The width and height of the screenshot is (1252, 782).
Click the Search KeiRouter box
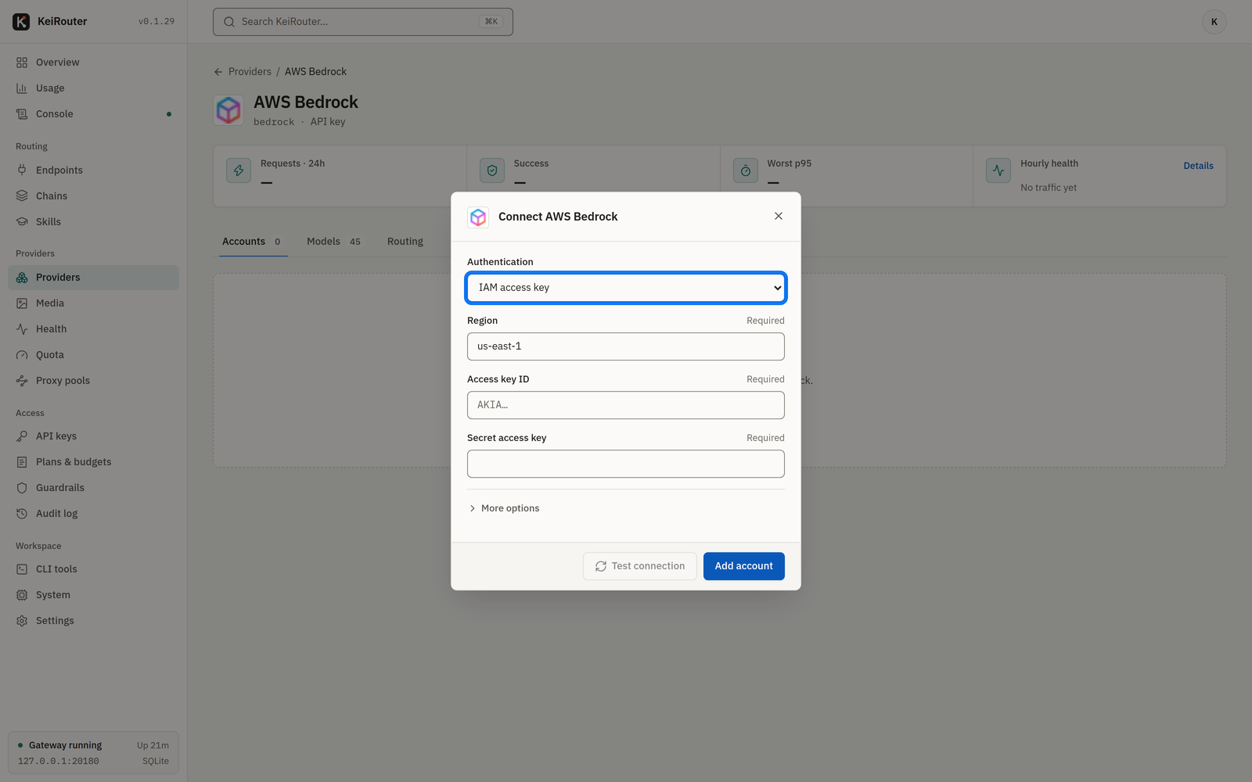pyautogui.click(x=363, y=22)
